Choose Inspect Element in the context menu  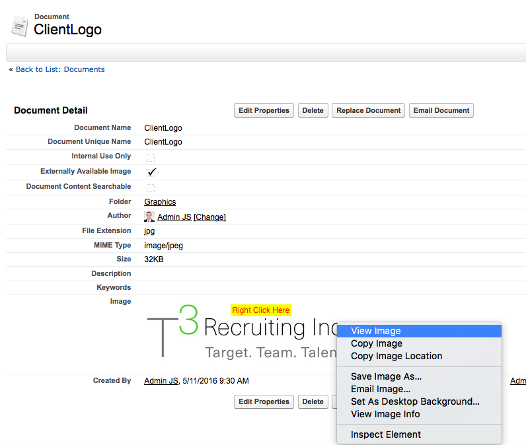tap(419, 434)
